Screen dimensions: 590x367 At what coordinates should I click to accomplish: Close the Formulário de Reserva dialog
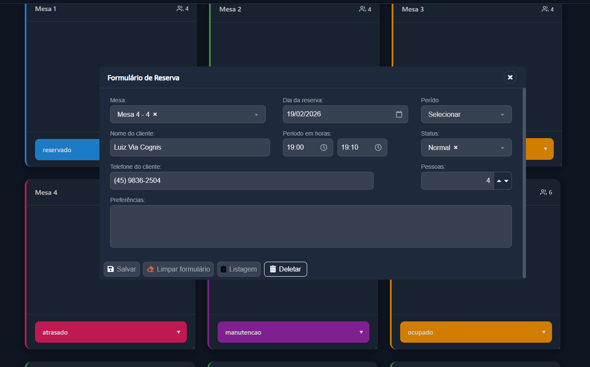click(510, 77)
